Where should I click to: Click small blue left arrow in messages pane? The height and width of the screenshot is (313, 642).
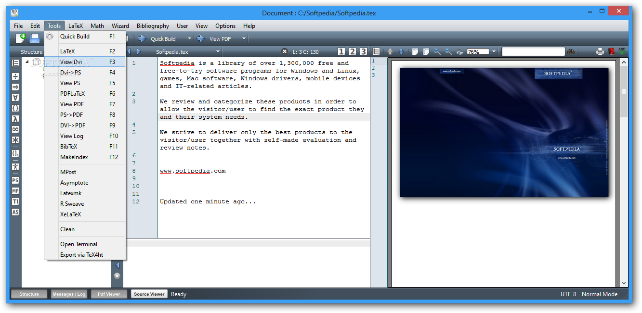(x=117, y=265)
